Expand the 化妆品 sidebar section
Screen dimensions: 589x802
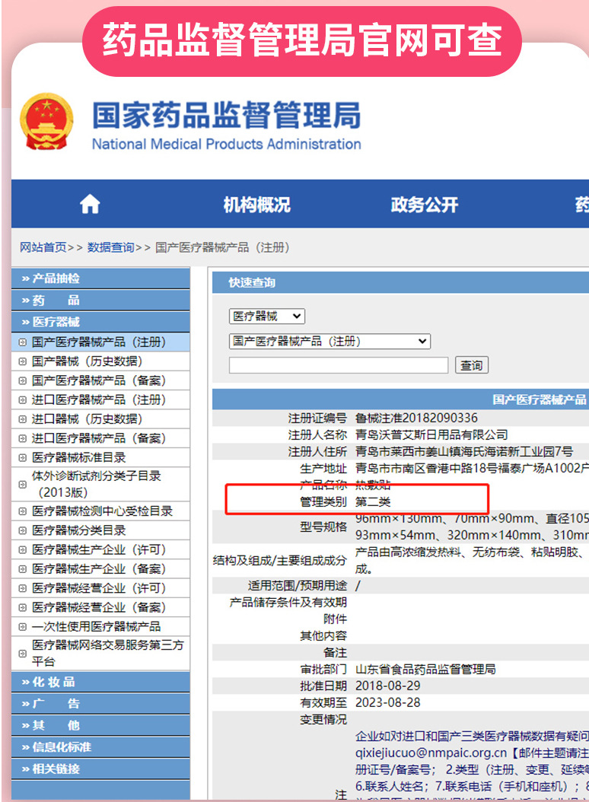(x=100, y=682)
